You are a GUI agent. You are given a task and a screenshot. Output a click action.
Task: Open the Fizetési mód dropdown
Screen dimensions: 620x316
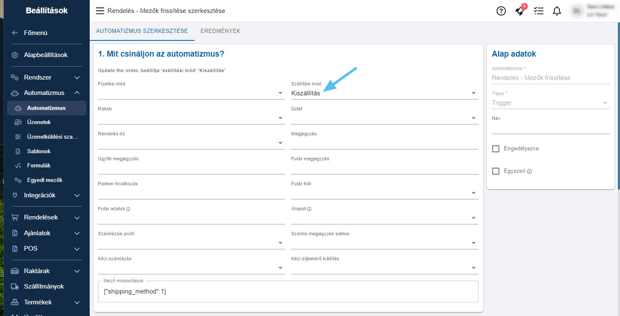(191, 93)
